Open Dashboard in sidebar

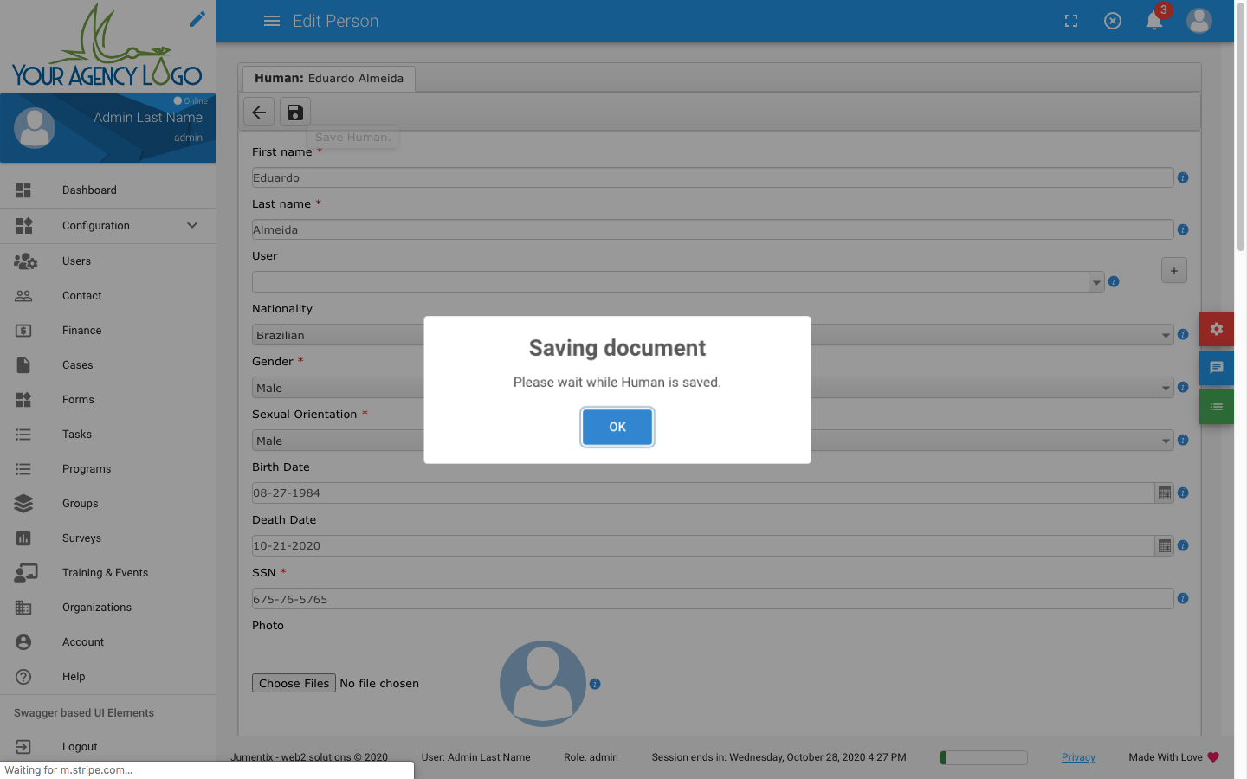(108, 190)
